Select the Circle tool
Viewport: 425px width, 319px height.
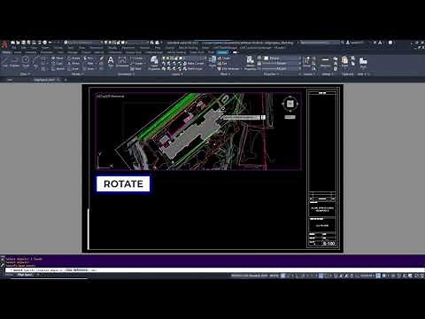pyautogui.click(x=26, y=61)
